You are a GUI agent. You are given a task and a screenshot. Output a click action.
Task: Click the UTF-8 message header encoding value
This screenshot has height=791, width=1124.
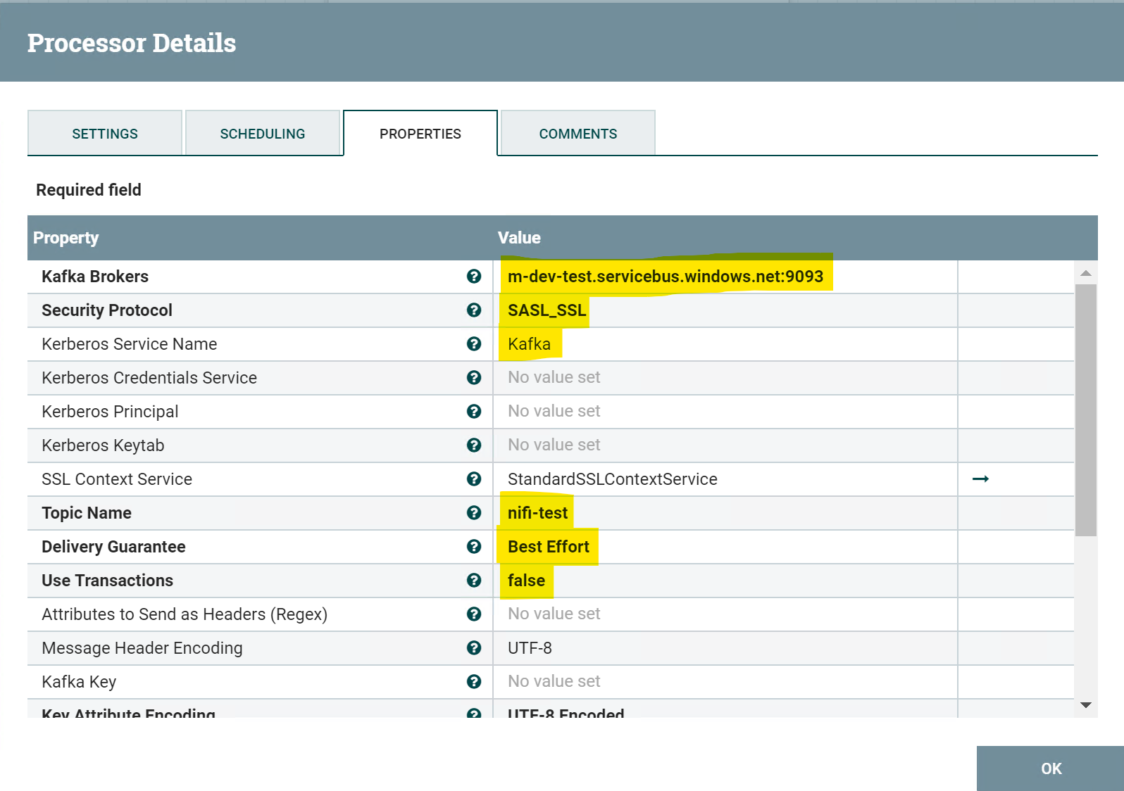coord(530,648)
